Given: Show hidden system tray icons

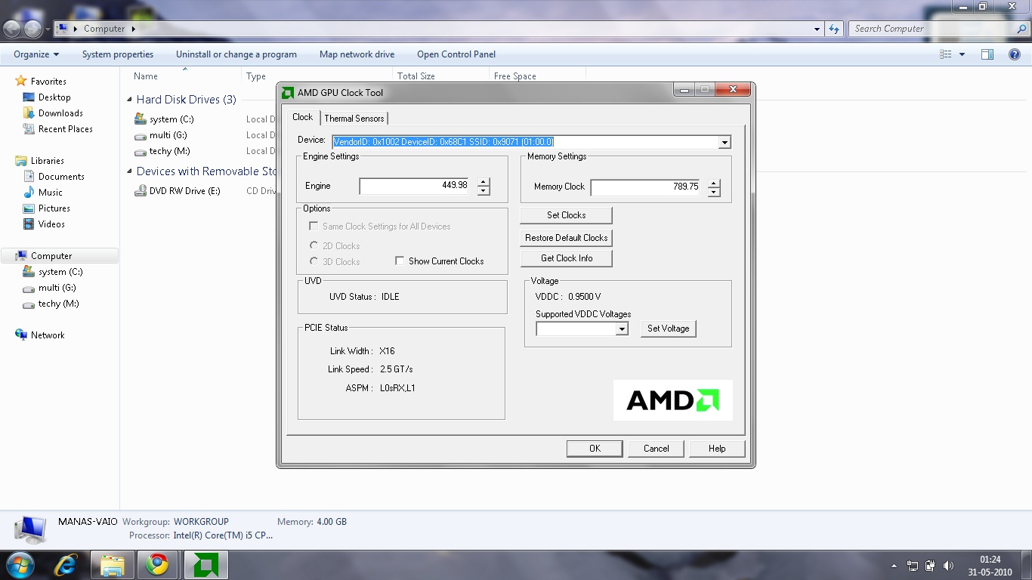Looking at the screenshot, I should 895,566.
